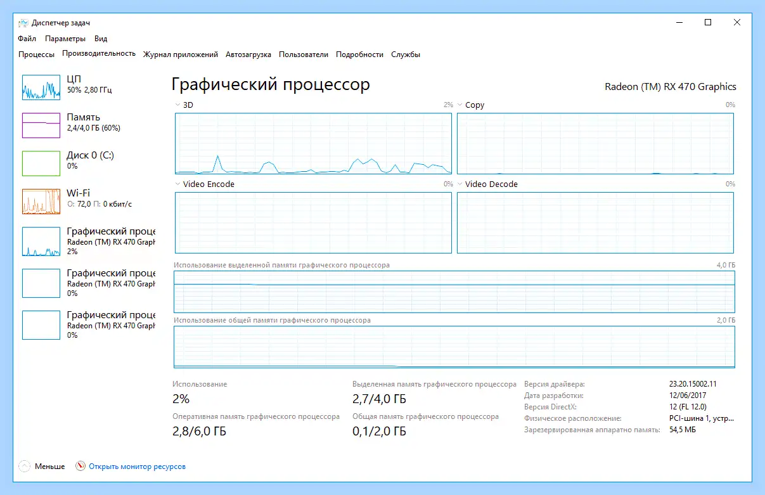765x495 pixels.
Task: Click the Зарезервированная аппаратно память label
Action: [592, 430]
